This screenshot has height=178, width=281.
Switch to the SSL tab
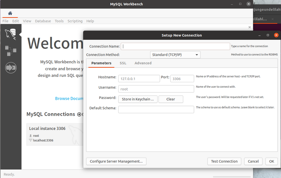[123, 63]
